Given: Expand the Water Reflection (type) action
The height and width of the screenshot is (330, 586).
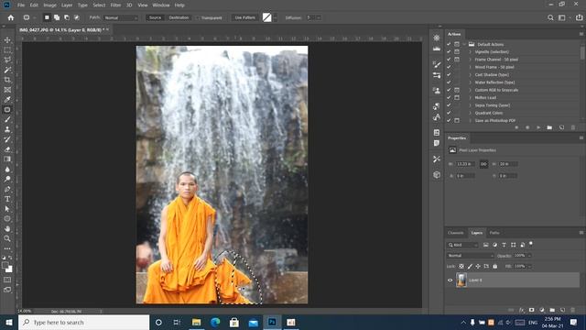Looking at the screenshot, I should coord(470,82).
